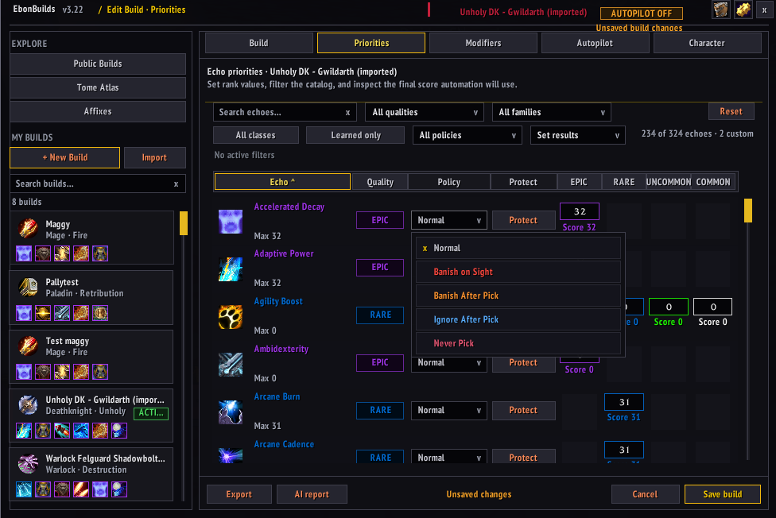
Task: Collapse the Accelerated Decay policy dropdown
Action: (449, 220)
